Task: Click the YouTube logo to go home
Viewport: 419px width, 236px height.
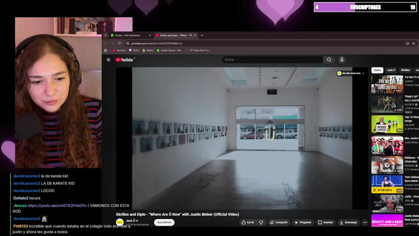Action: pyautogui.click(x=124, y=60)
